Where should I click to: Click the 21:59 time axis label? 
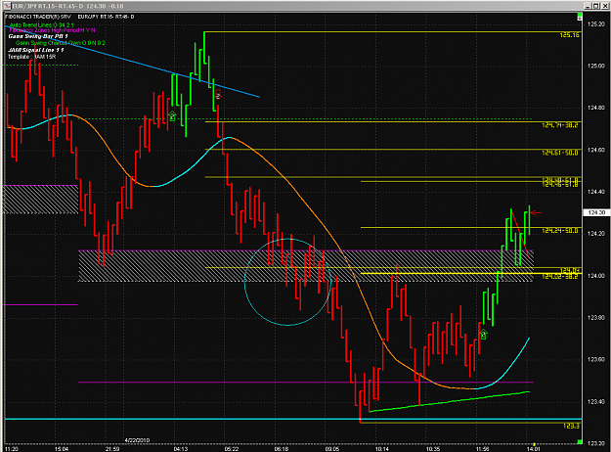(x=112, y=449)
